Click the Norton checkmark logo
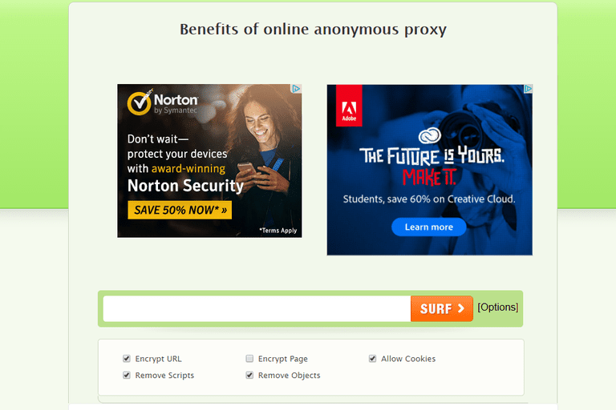The image size is (616, 410). 140,102
